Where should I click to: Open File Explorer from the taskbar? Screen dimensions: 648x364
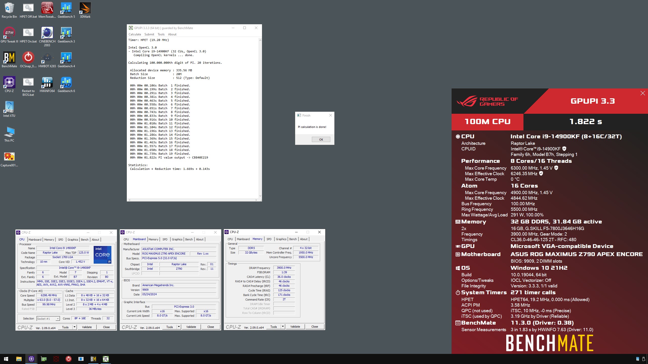tap(19, 359)
